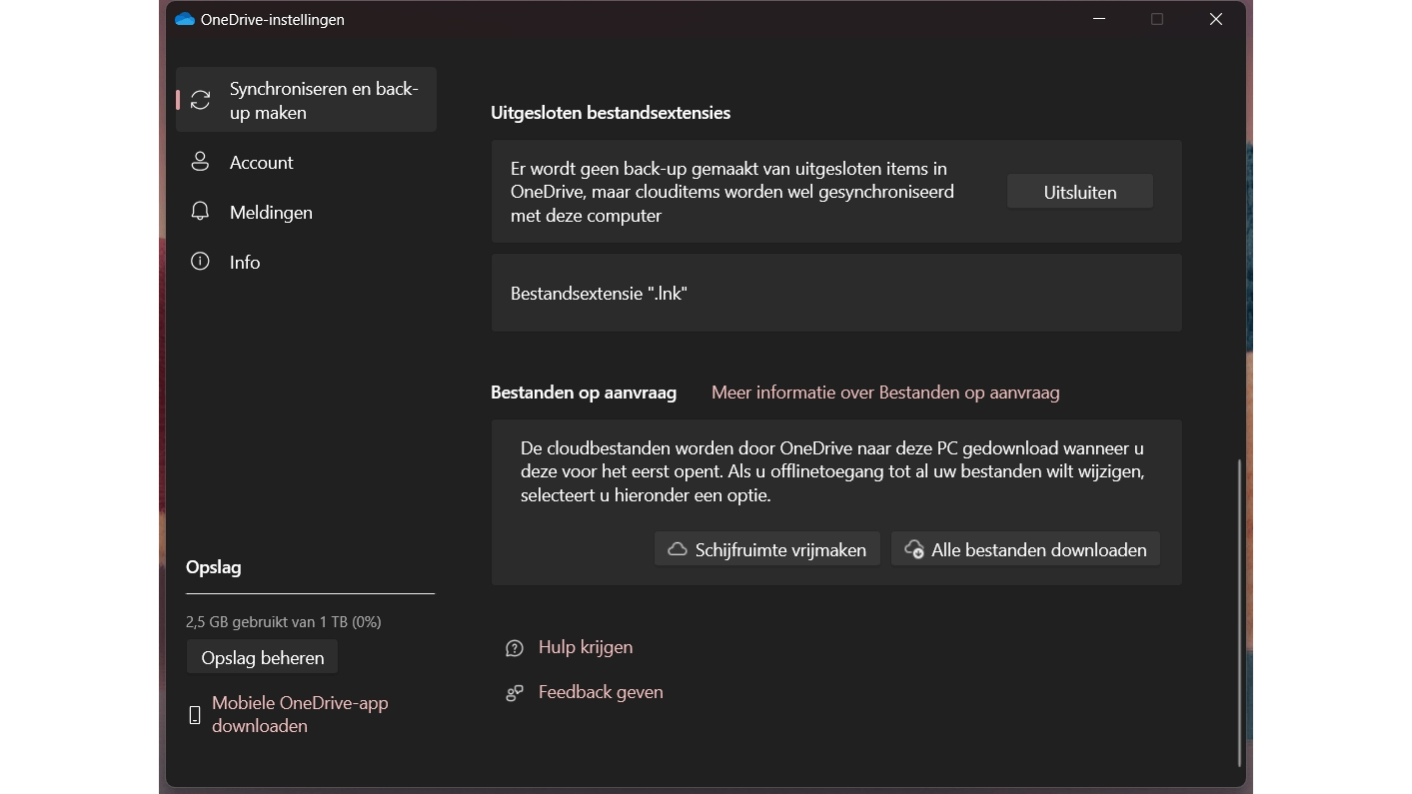Click the OneDrive cloud icon in title bar

(x=185, y=19)
